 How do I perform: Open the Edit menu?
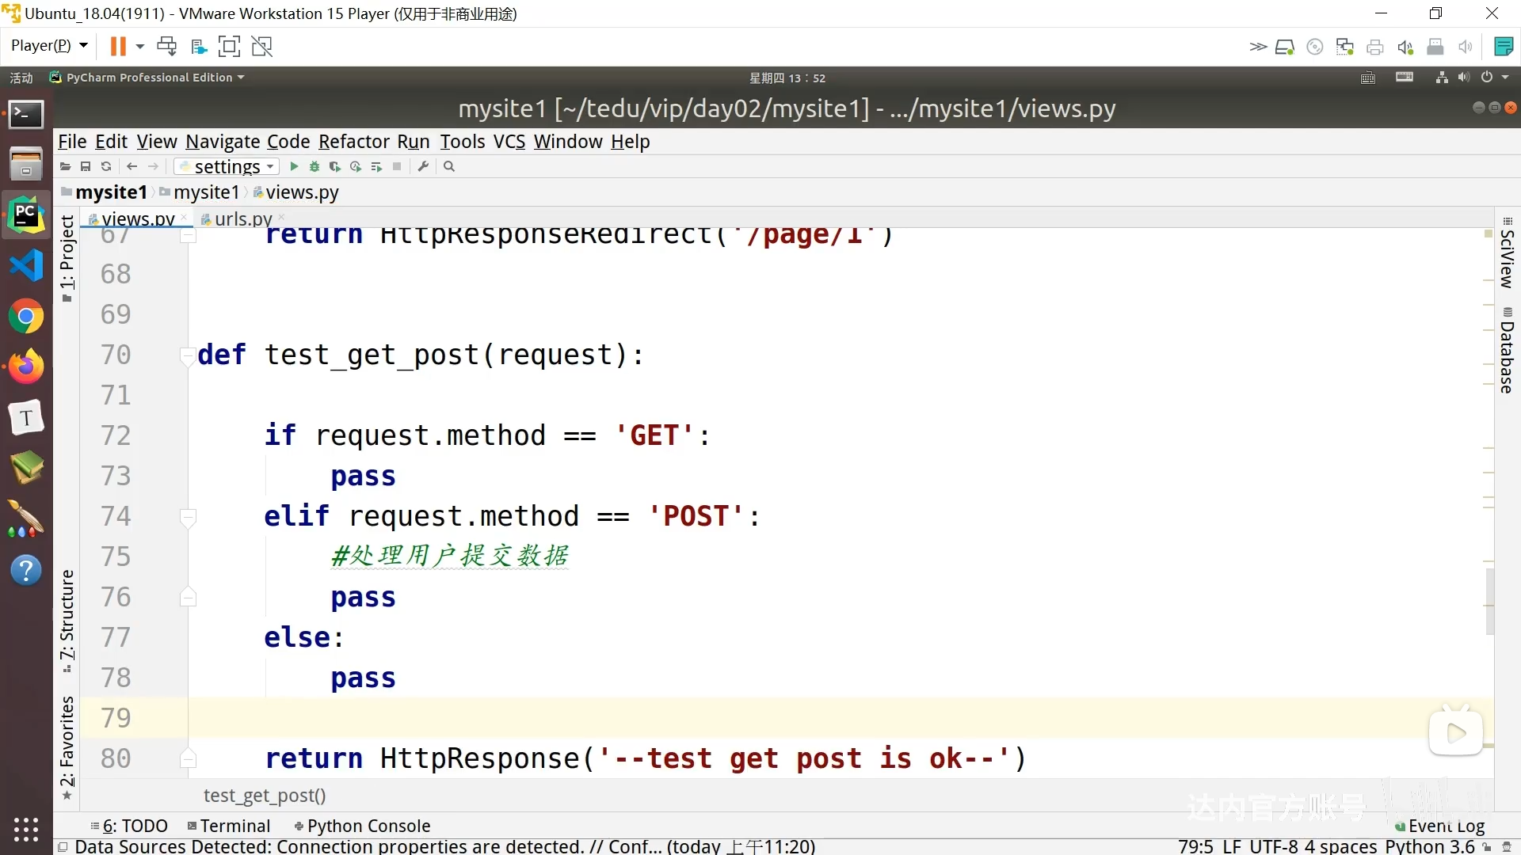[x=111, y=142]
